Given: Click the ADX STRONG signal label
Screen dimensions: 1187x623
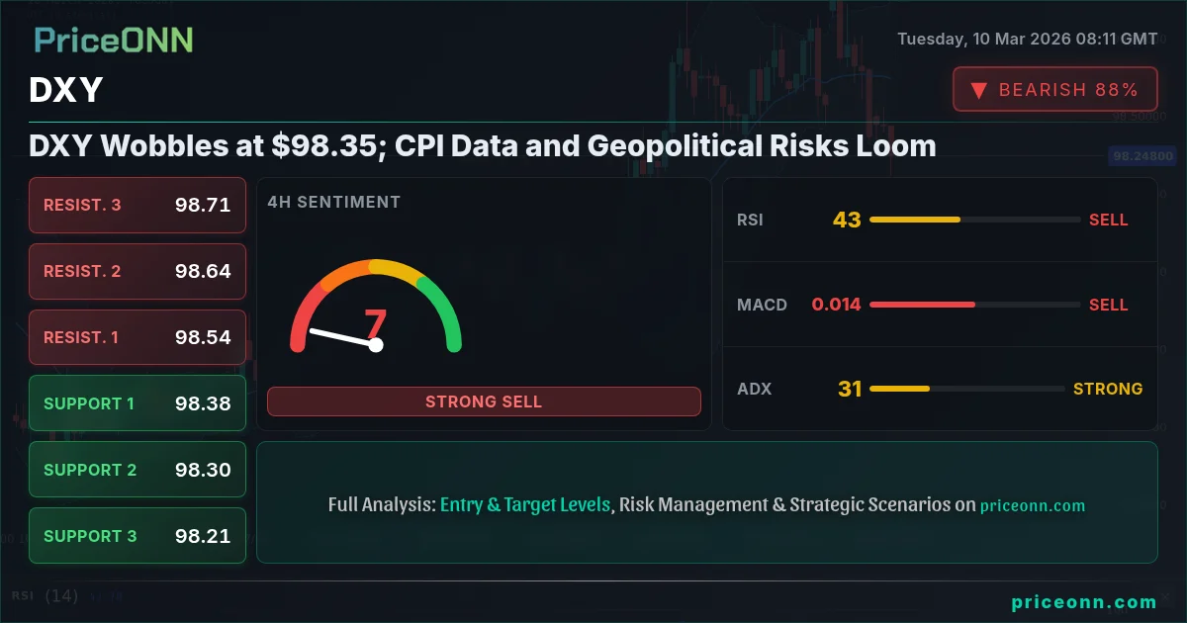Looking at the screenshot, I should pyautogui.click(x=1108, y=389).
